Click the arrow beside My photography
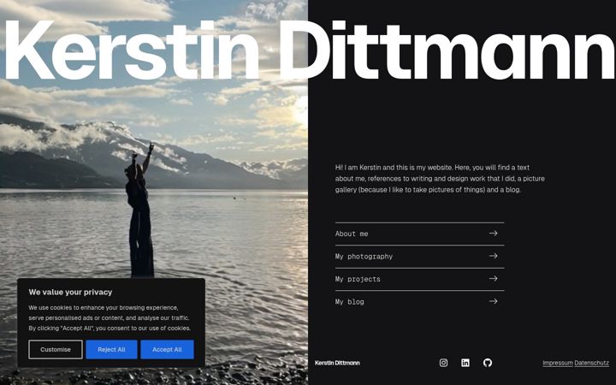Viewport: 616px width, 385px height. pos(493,256)
